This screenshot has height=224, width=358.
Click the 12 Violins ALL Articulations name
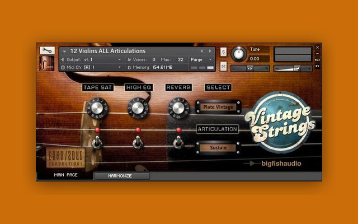(108, 51)
